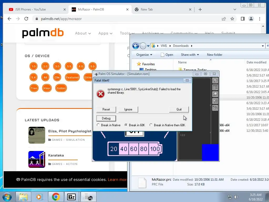
Task: Filter by OS 1.0 tag
Action: (x=33, y=66)
